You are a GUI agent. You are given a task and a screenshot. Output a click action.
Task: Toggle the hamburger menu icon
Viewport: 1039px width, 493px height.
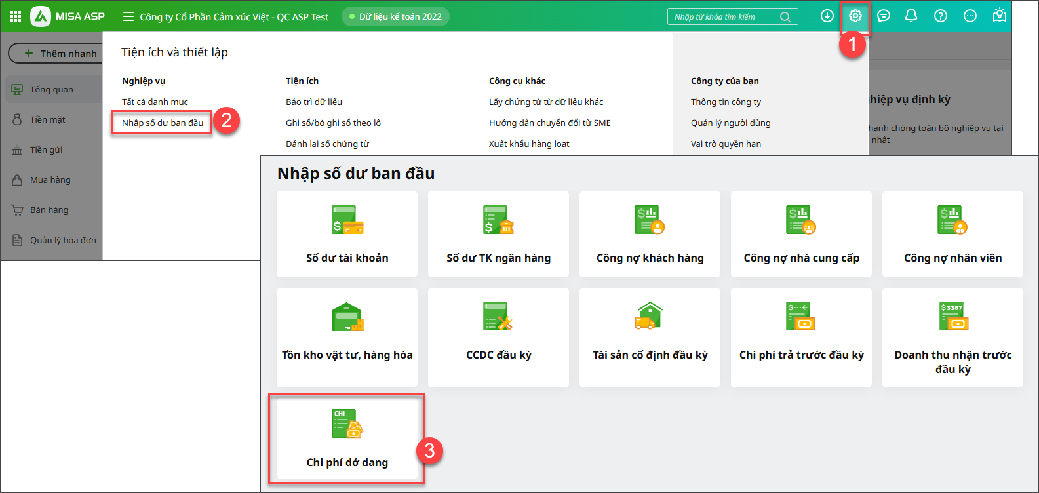point(128,16)
